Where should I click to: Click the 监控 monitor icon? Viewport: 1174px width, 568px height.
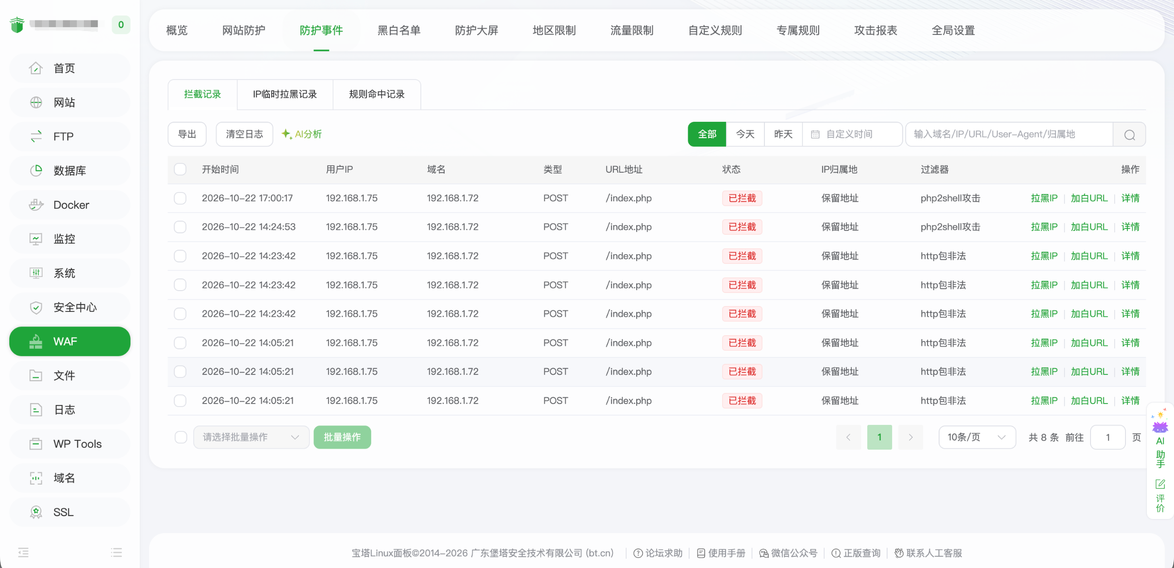(x=36, y=239)
